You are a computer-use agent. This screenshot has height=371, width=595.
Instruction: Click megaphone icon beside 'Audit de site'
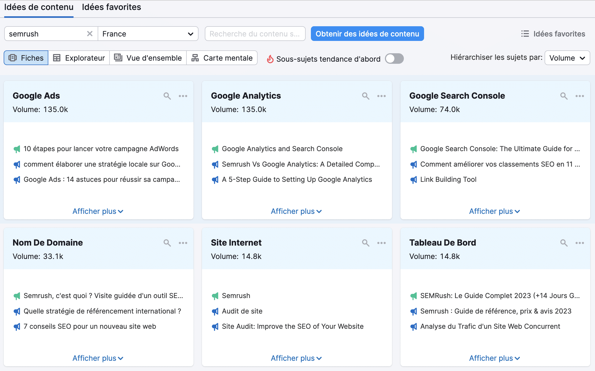[215, 312]
